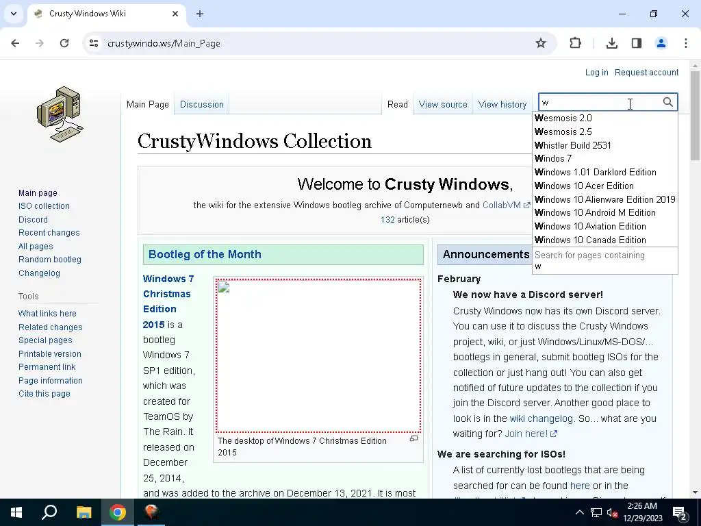Image resolution: width=701 pixels, height=526 pixels.
Task: Open Random bootleg sidebar link
Action: [50, 260]
